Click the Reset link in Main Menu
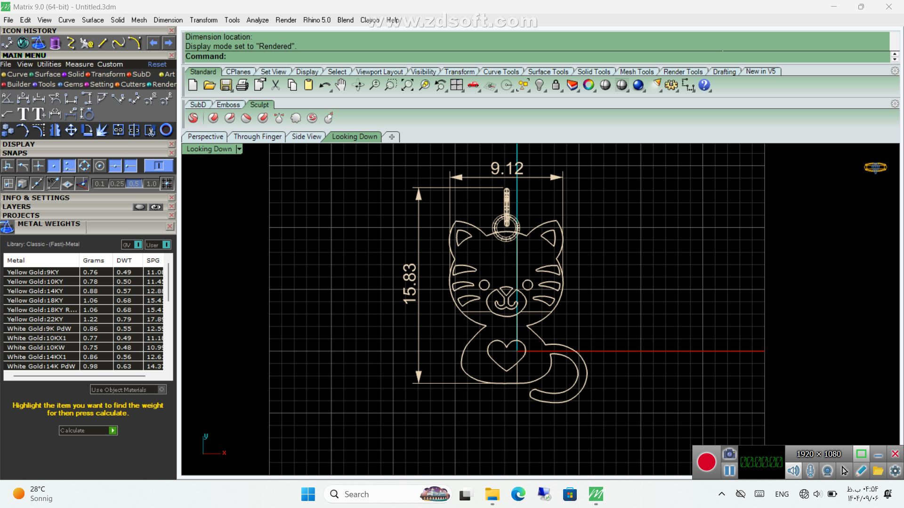 click(x=157, y=64)
